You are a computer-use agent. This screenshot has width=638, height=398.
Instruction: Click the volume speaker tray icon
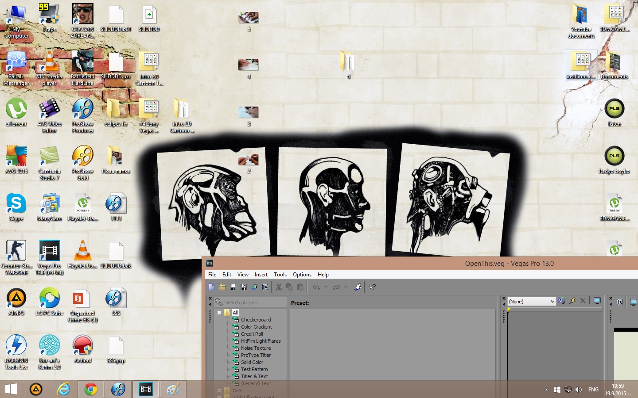point(578,390)
